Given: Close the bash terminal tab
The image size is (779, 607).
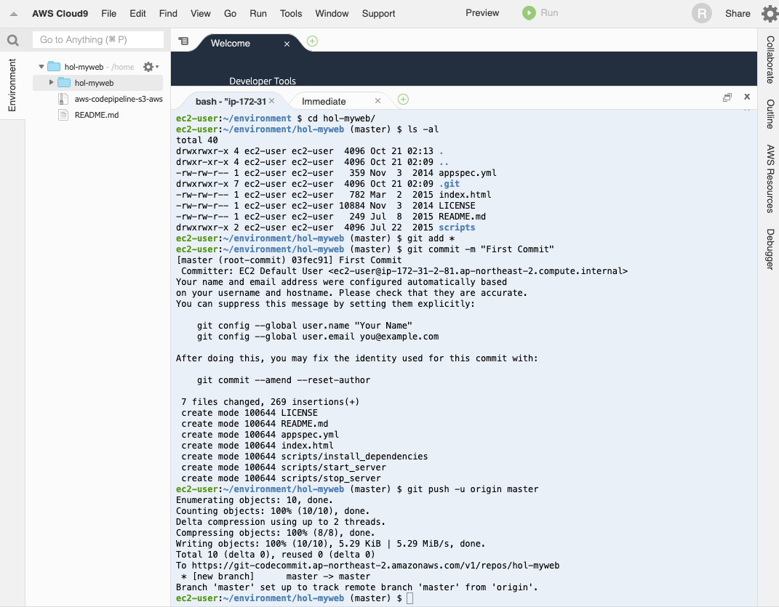Looking at the screenshot, I should (272, 101).
